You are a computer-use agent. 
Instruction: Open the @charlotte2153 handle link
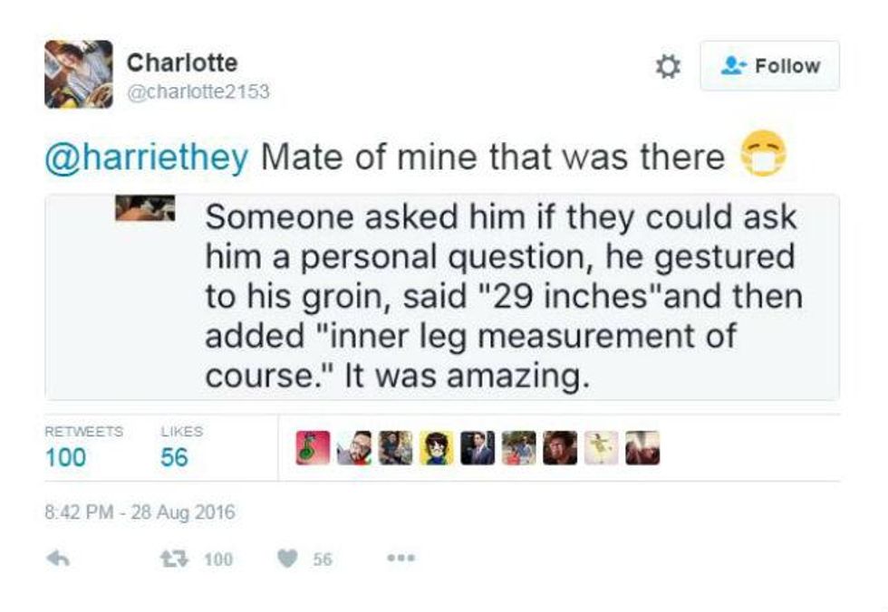click(x=198, y=92)
